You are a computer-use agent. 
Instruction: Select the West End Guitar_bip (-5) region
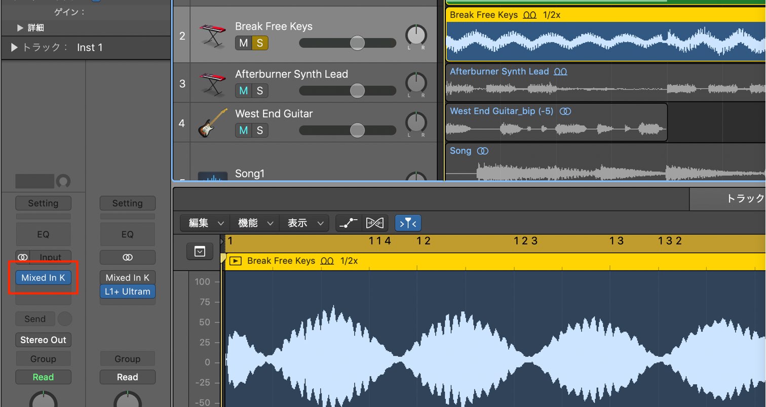[556, 123]
